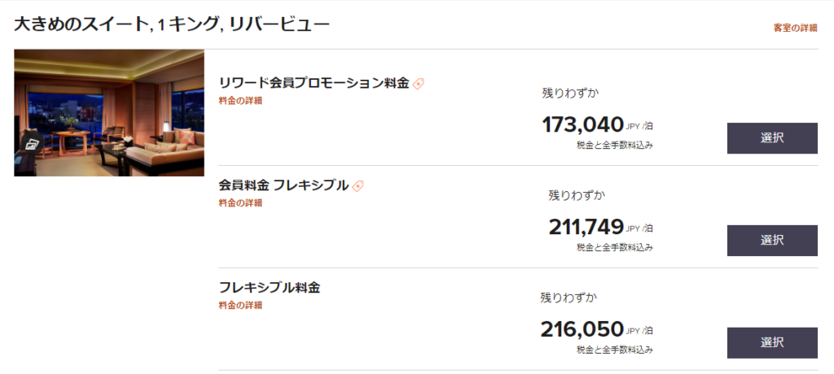
Task: Click the 216,050 price amount
Action: 582,329
